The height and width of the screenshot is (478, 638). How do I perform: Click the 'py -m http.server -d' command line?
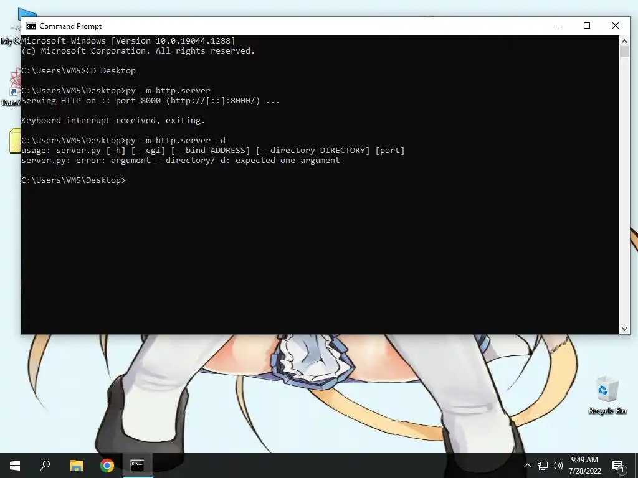pos(123,140)
